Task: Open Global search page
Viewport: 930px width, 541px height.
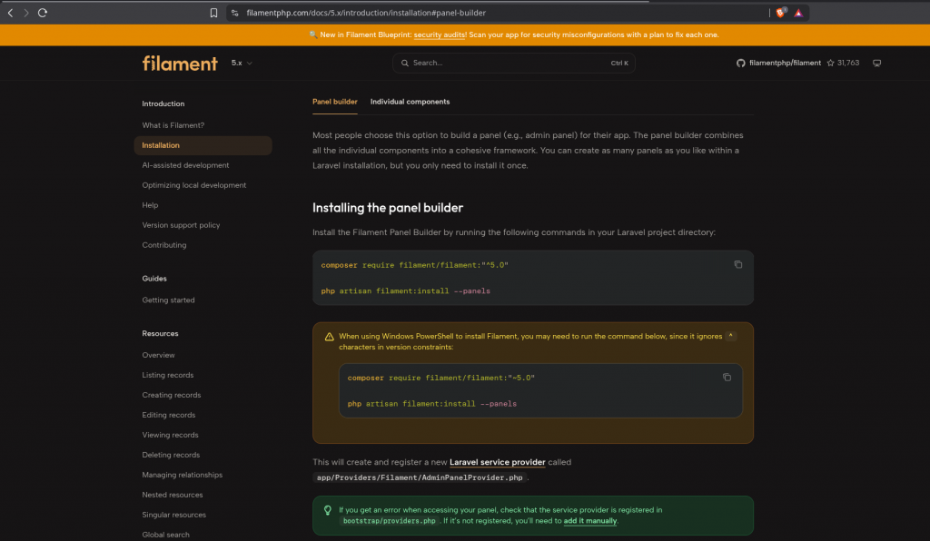Action: pos(165,535)
